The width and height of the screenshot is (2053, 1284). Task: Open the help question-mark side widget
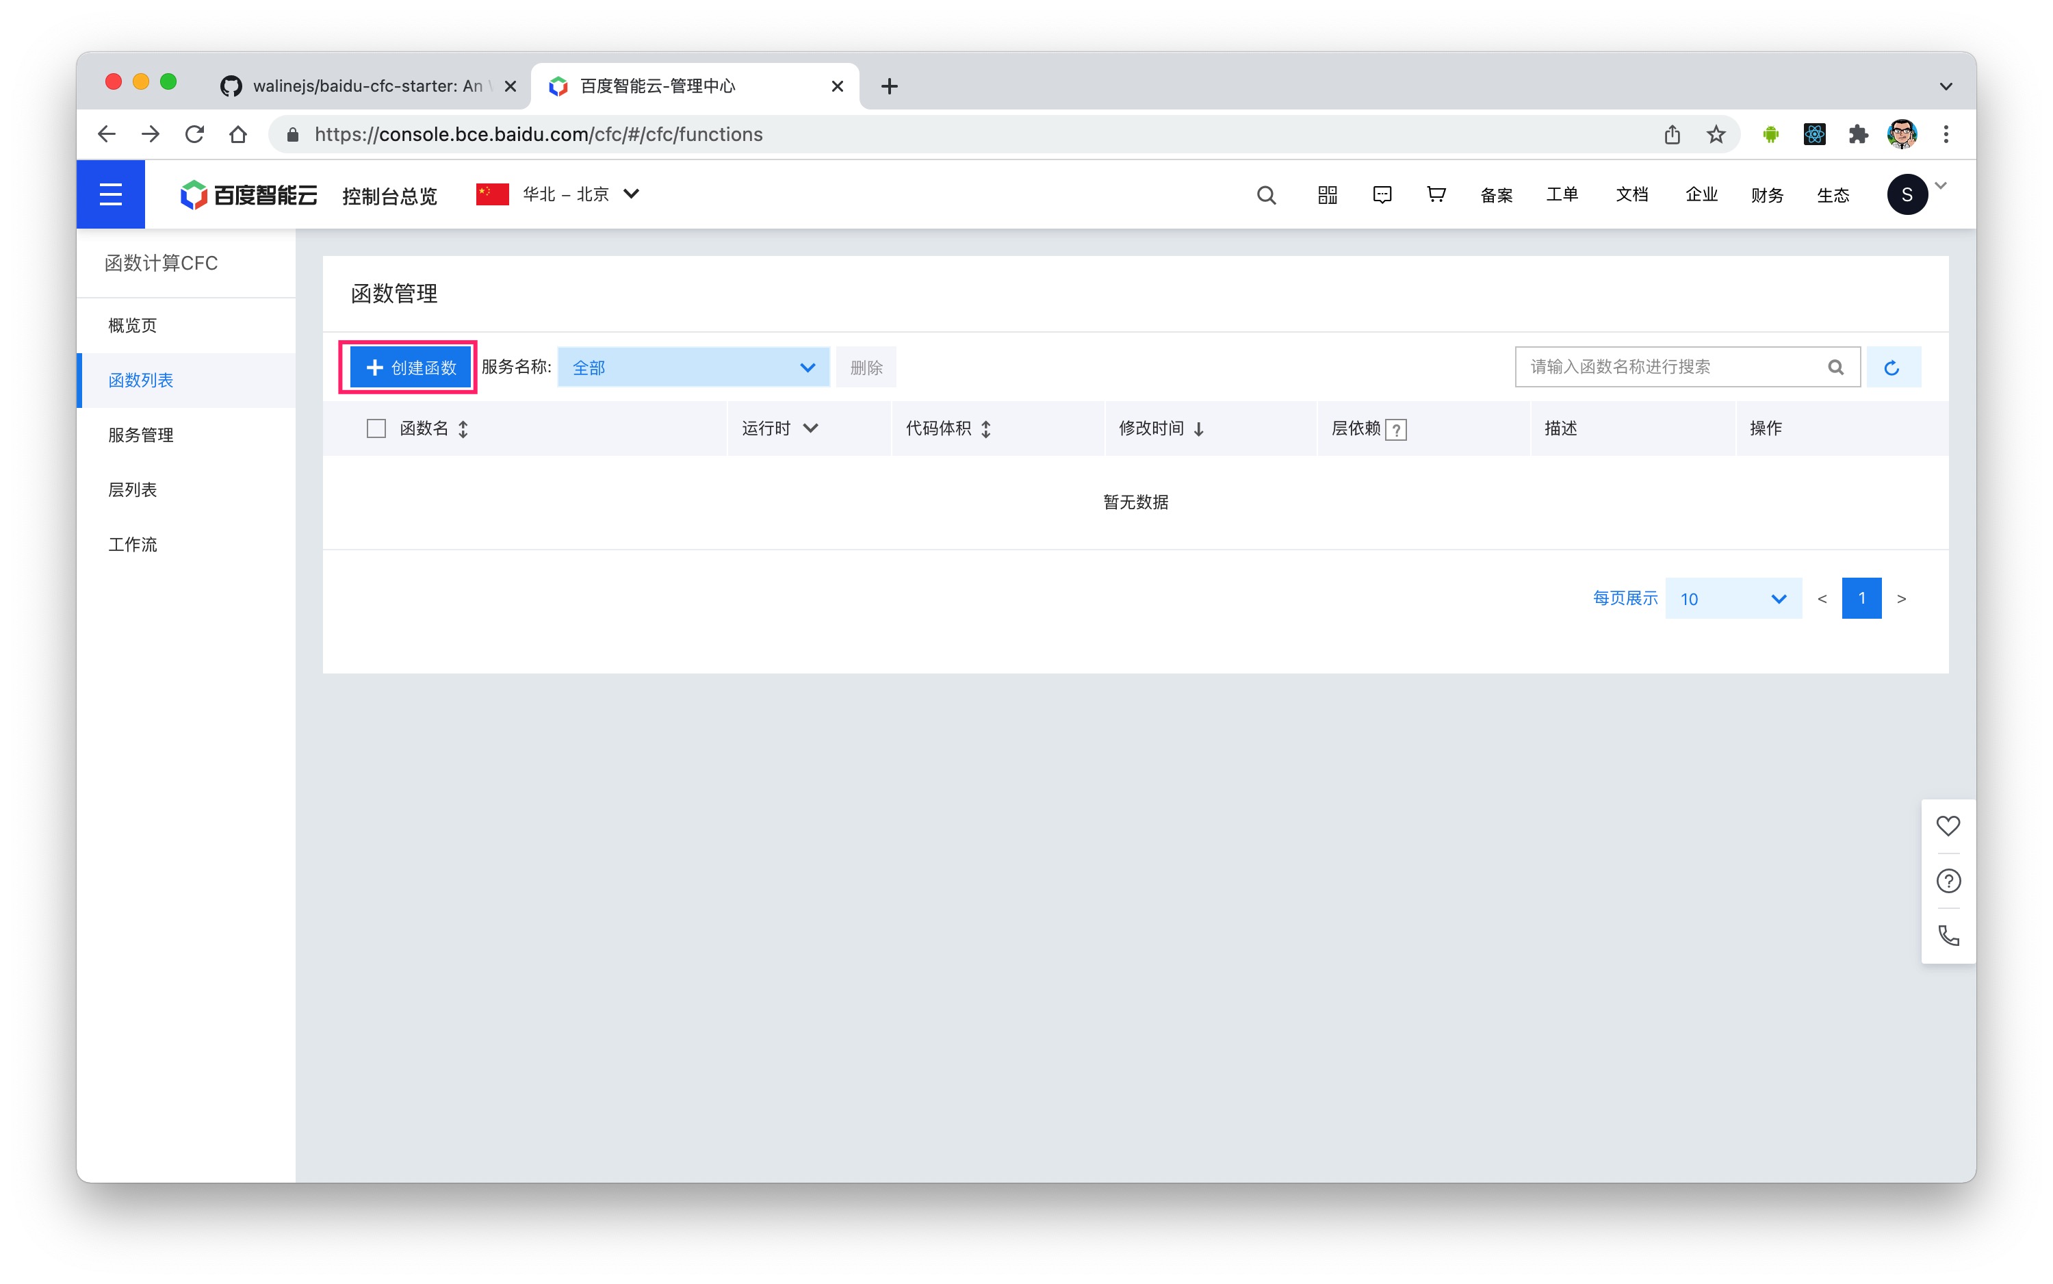point(1948,881)
